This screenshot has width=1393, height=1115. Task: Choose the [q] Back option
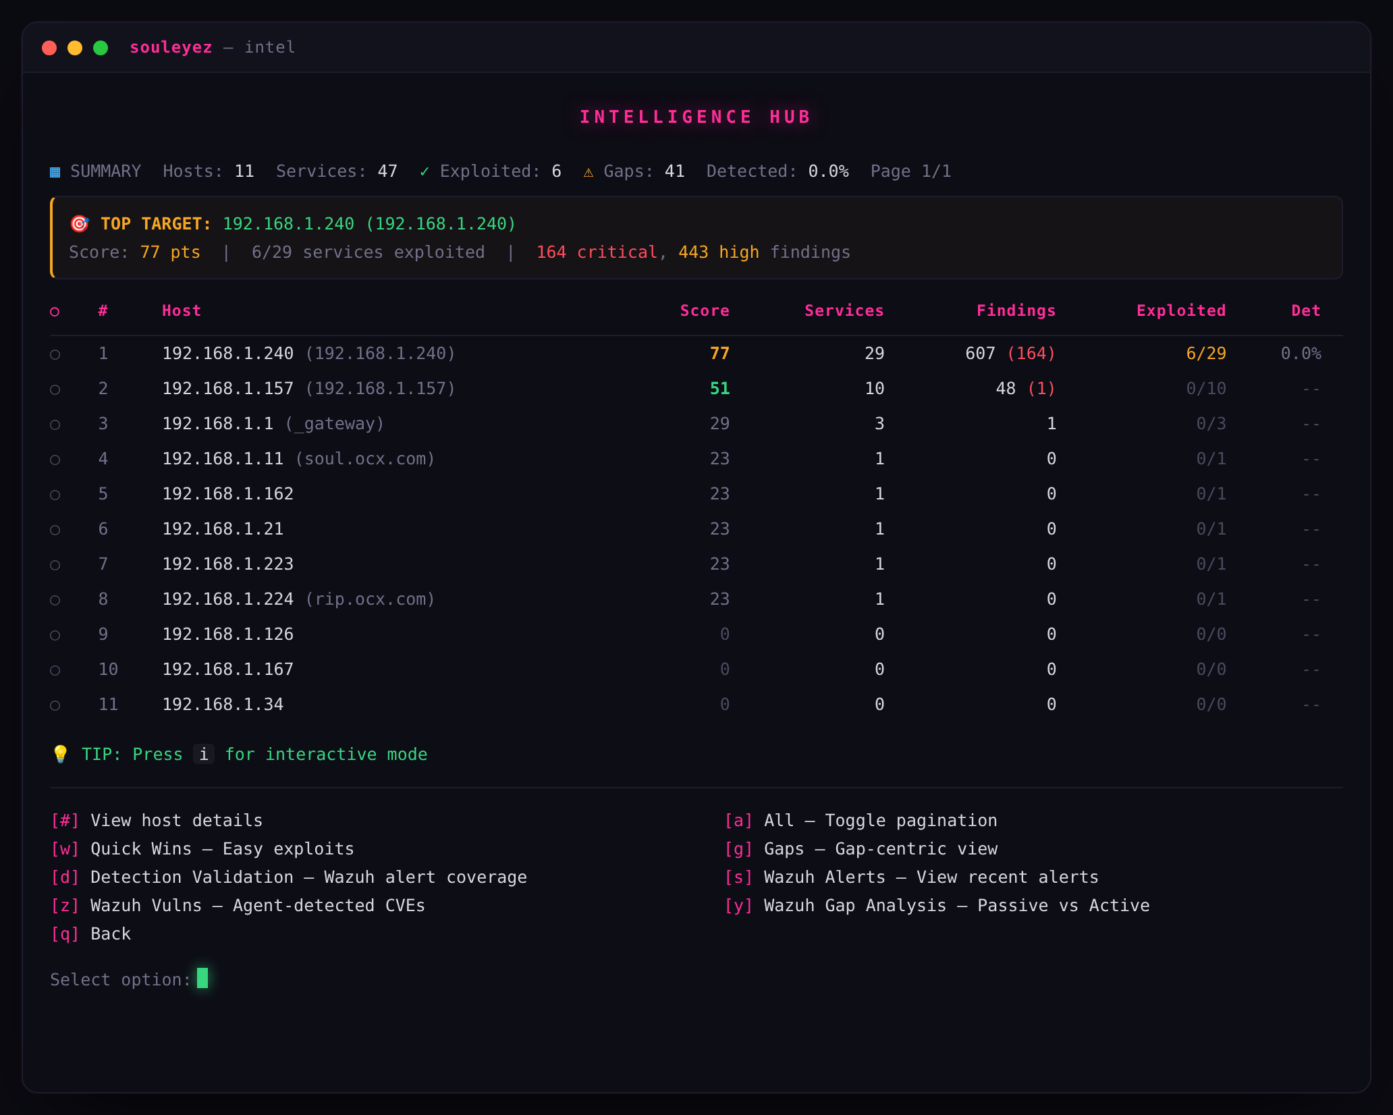click(91, 934)
